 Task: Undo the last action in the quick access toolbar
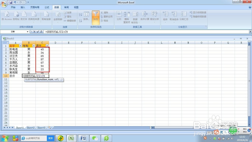[x=15, y=3]
